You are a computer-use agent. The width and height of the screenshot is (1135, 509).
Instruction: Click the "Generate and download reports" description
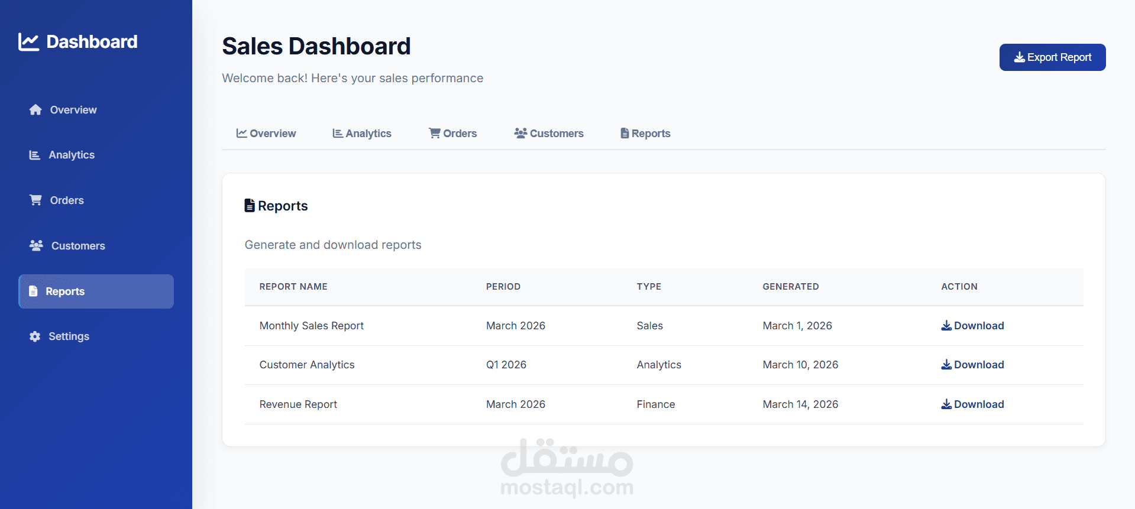(333, 245)
